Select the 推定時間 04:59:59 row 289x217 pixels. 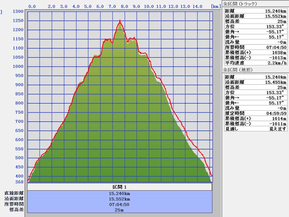point(255,113)
